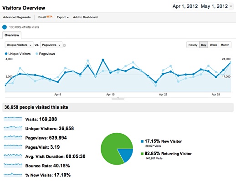The width and height of the screenshot is (236, 181).
Task: Click the 100.00% of total visits text
Action: point(24,27)
